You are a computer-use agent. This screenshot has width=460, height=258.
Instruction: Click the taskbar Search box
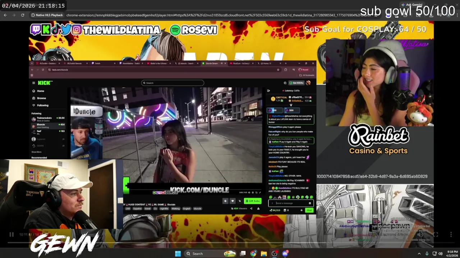pos(210,254)
